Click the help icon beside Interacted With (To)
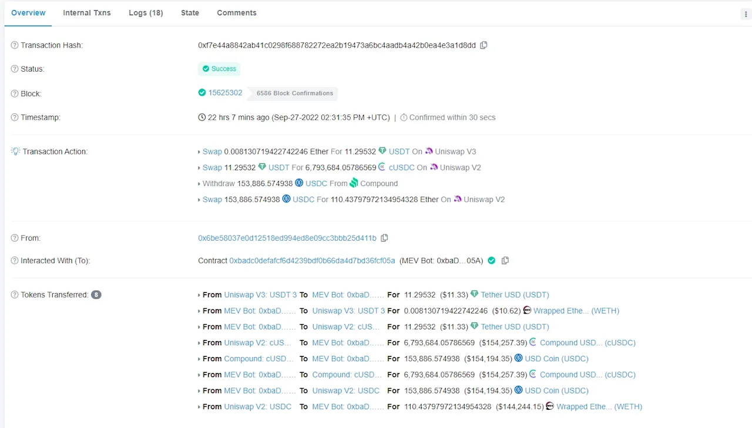This screenshot has width=752, height=428. click(x=15, y=261)
